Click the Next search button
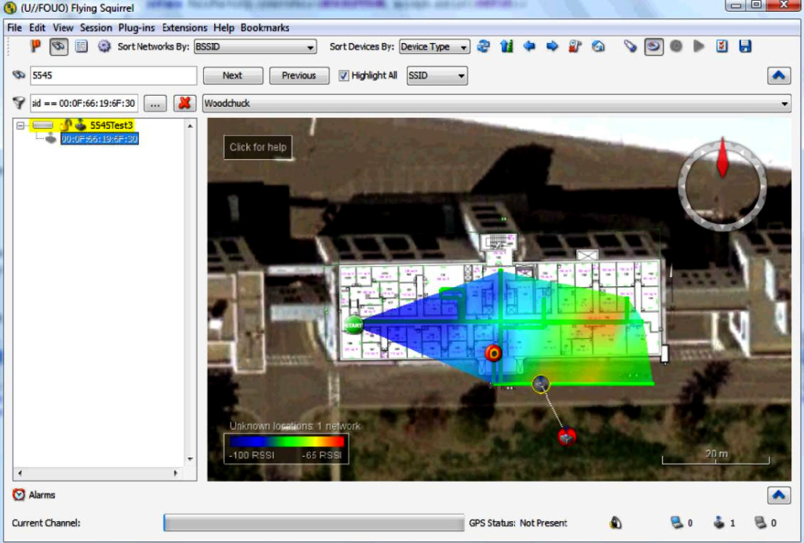 coord(232,75)
